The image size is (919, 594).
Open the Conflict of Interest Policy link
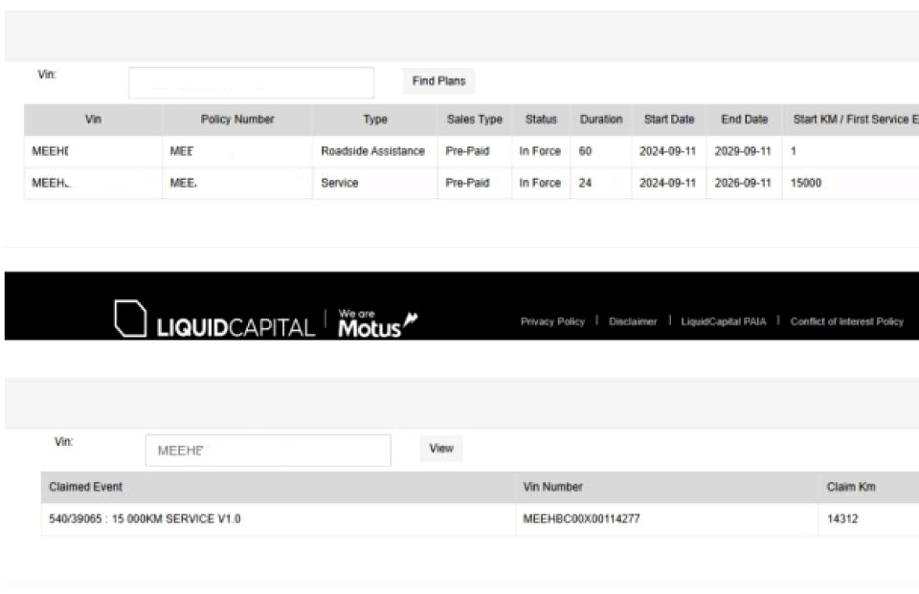[x=847, y=321]
